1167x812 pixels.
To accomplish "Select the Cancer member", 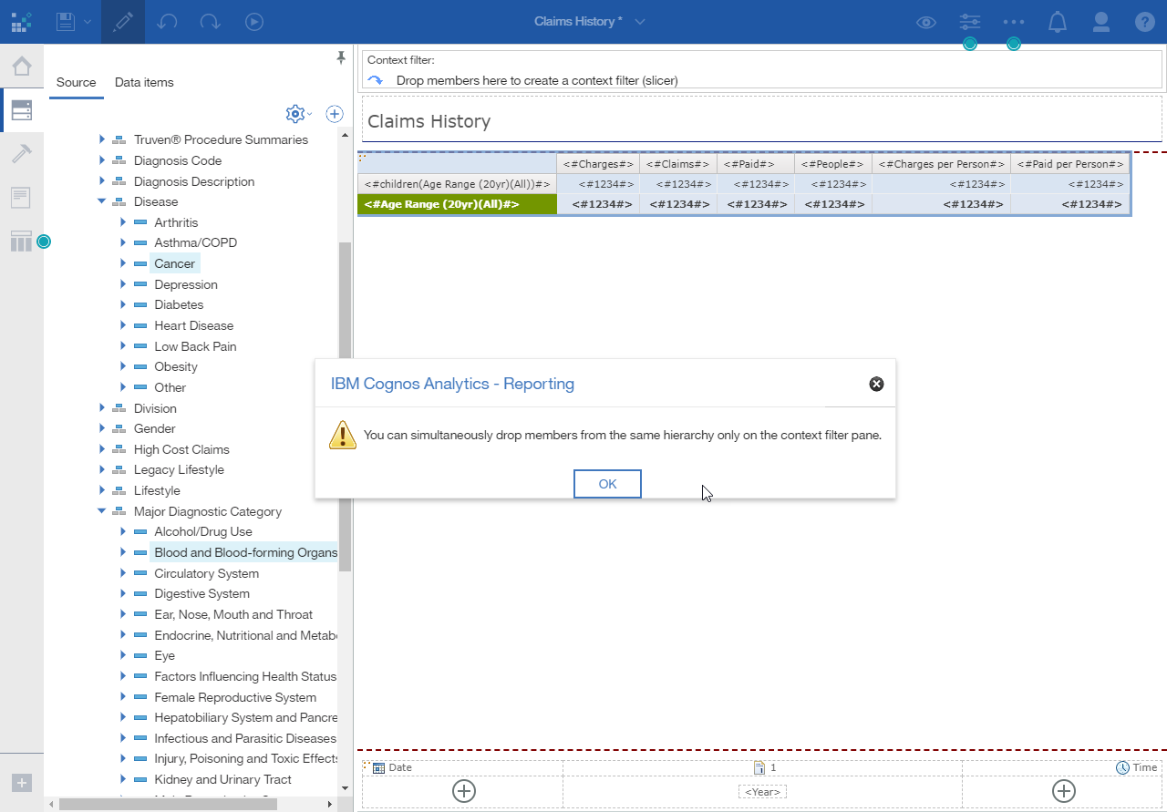I will (174, 263).
